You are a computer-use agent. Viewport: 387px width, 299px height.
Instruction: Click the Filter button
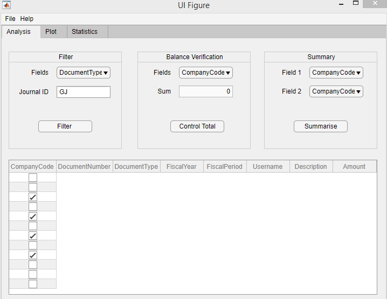[x=65, y=126]
